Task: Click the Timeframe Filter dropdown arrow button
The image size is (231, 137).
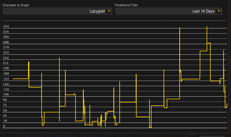Action: pos(219,11)
